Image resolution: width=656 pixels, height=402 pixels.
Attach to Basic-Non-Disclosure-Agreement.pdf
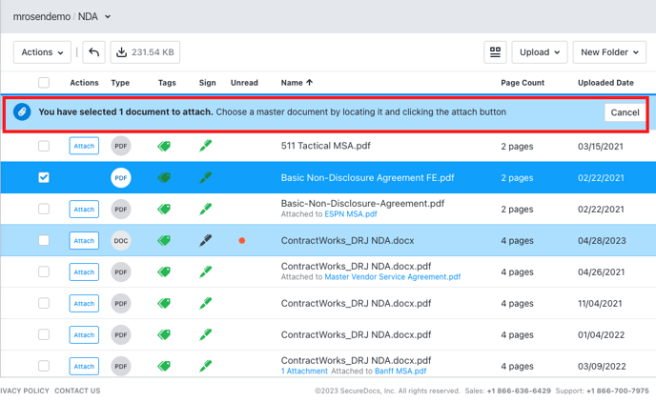point(84,209)
